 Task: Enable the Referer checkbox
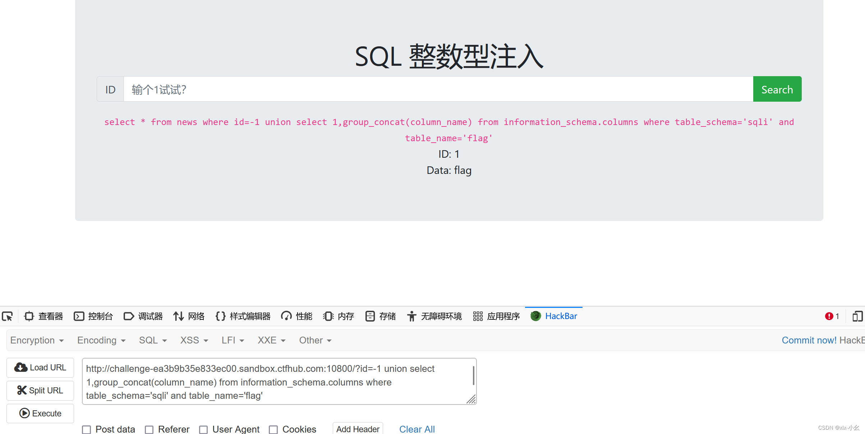[x=149, y=429]
